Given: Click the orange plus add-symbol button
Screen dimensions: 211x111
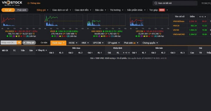Looking at the screenshot, I should 19,43.
